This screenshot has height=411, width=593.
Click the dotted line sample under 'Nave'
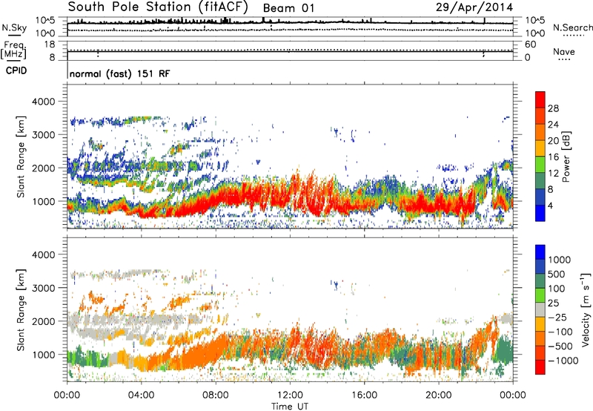(x=564, y=59)
